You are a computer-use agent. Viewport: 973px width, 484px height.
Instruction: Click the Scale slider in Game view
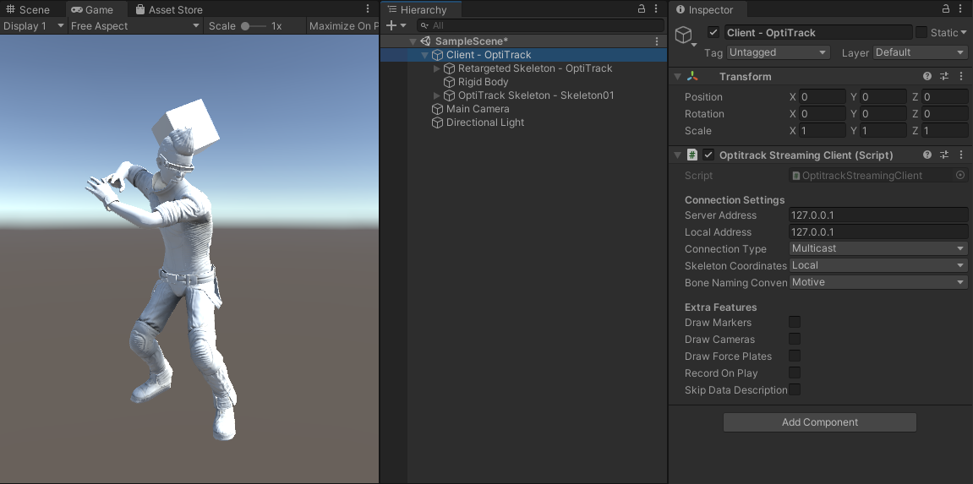click(252, 26)
